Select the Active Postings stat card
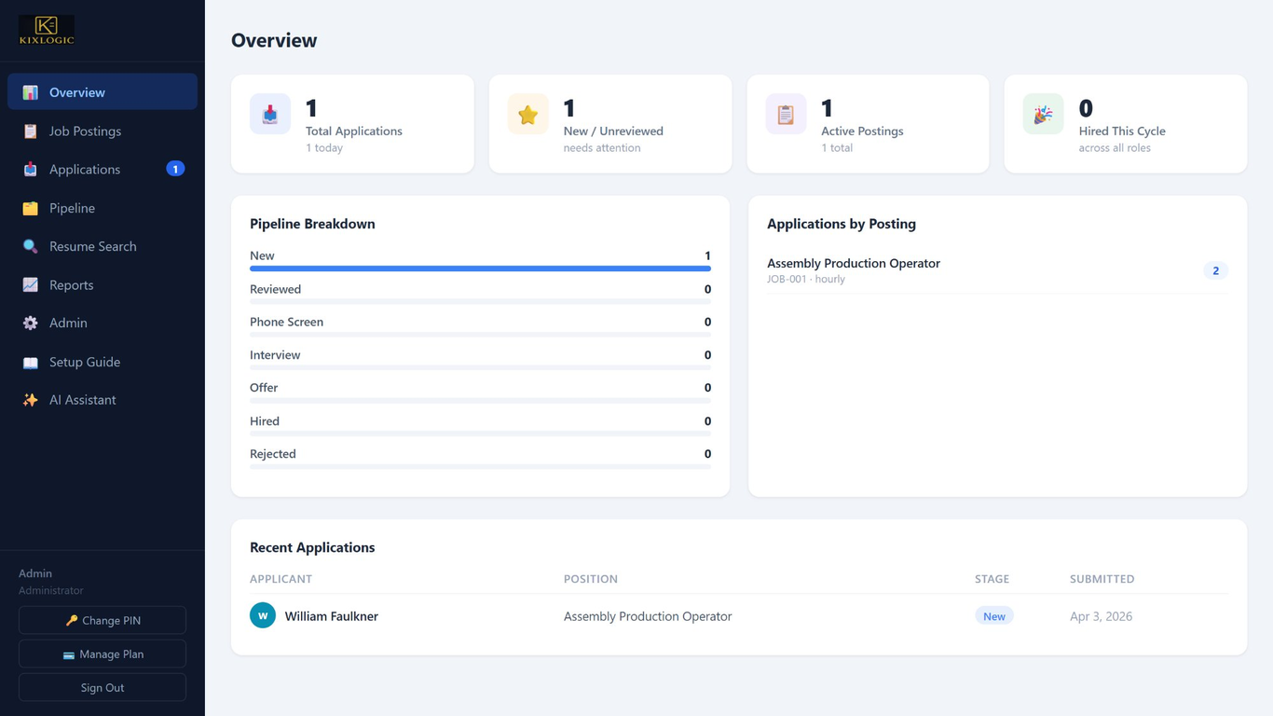This screenshot has width=1273, height=716. point(868,124)
